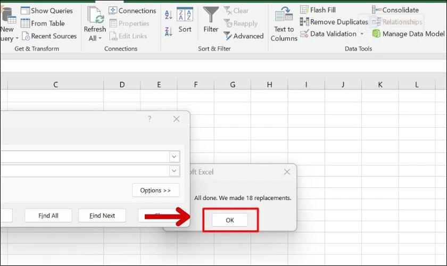Click the Options >> button
This screenshot has width=447, height=266.
point(155,190)
